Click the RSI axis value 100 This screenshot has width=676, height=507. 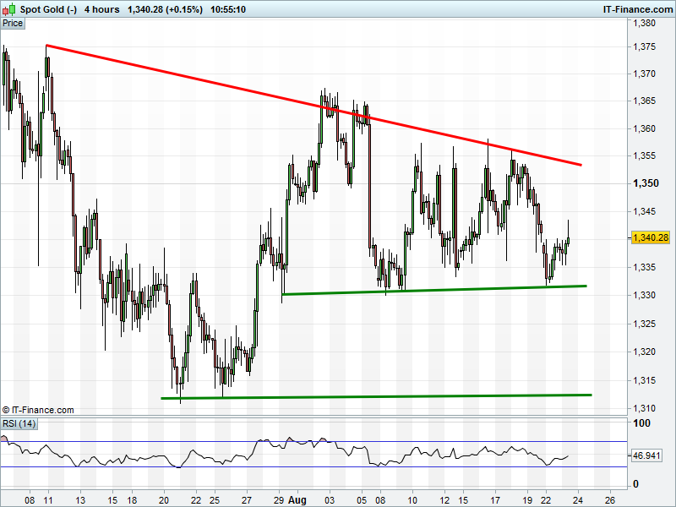641,423
